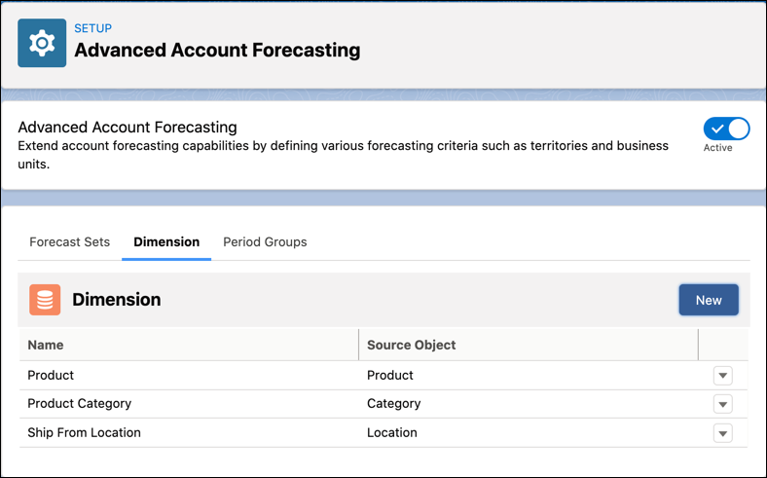This screenshot has width=767, height=478.
Task: Click the orange Dimension database icon
Action: pyautogui.click(x=45, y=300)
